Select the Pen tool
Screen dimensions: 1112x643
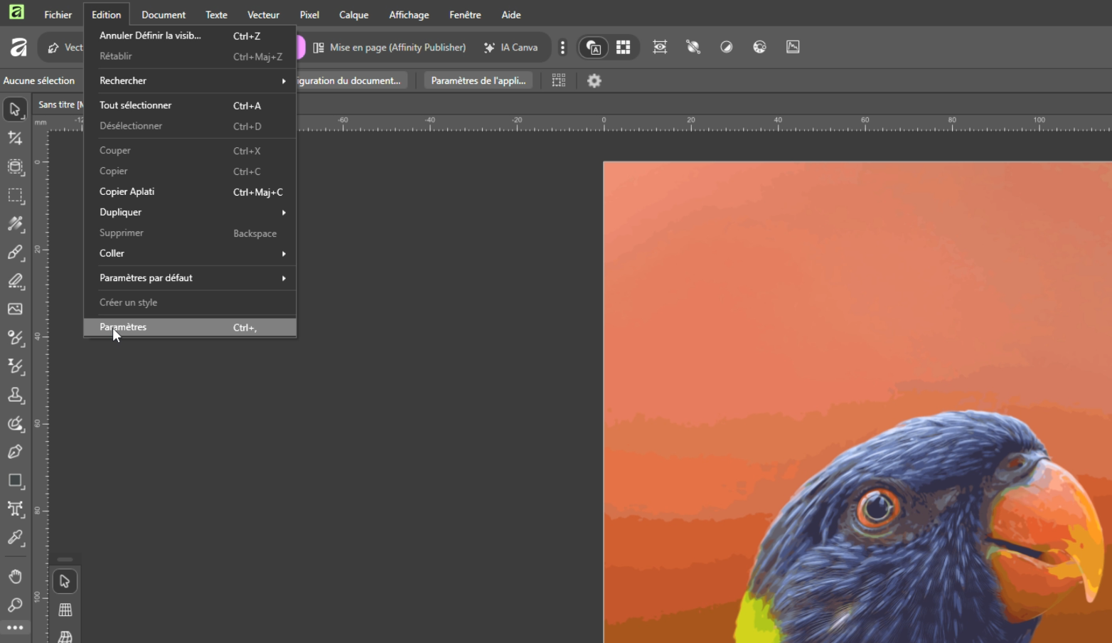tap(15, 452)
